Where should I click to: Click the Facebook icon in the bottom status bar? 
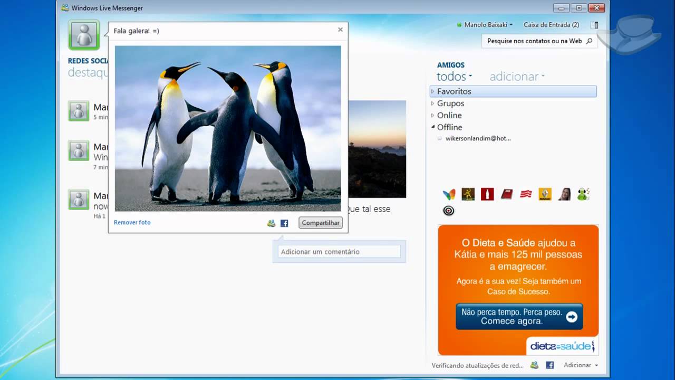point(549,365)
